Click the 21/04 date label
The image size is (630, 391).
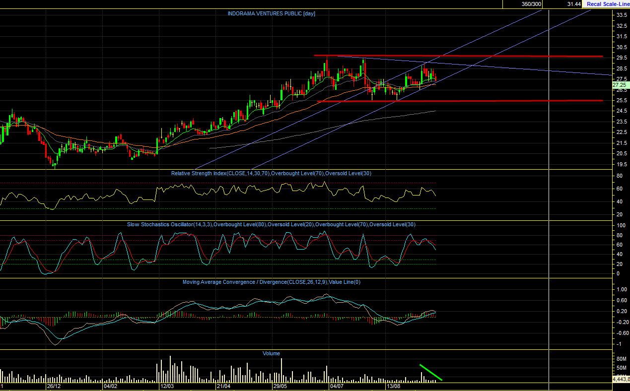pos(223,386)
